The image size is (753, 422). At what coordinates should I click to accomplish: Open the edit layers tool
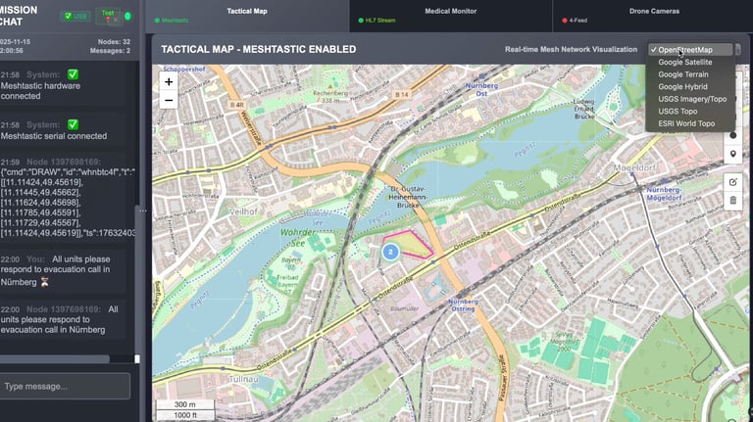point(732,182)
